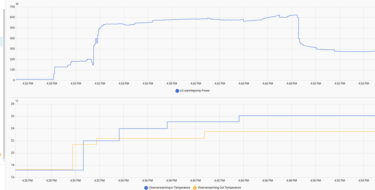Screen dimensions: 375x190
Task: Click the W unit label above the power chart
Action: click(17, 4)
